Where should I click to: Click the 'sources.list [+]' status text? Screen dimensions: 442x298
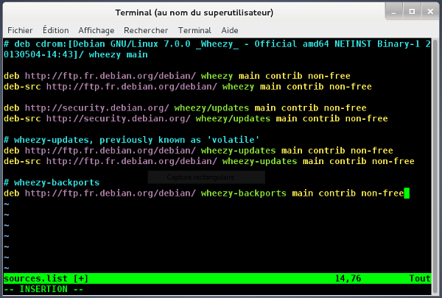pos(46,279)
